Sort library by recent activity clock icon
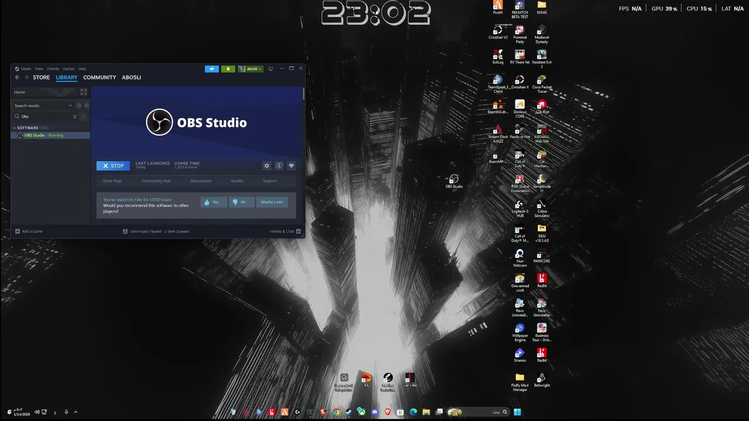 pyautogui.click(x=79, y=106)
